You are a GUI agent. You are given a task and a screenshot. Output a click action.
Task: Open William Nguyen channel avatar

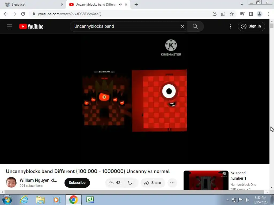[x=11, y=182]
